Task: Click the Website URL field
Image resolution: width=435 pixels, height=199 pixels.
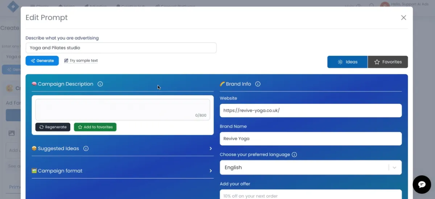Action: point(311,111)
